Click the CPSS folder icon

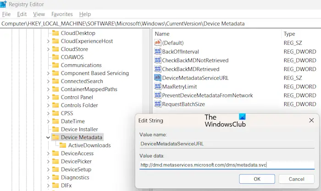click(x=55, y=113)
